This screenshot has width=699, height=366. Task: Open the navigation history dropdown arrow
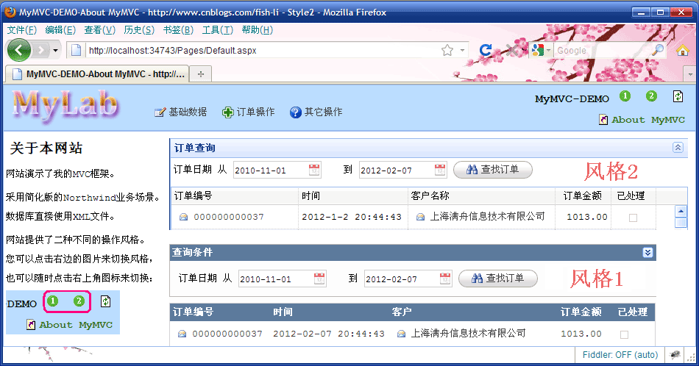[x=56, y=50]
